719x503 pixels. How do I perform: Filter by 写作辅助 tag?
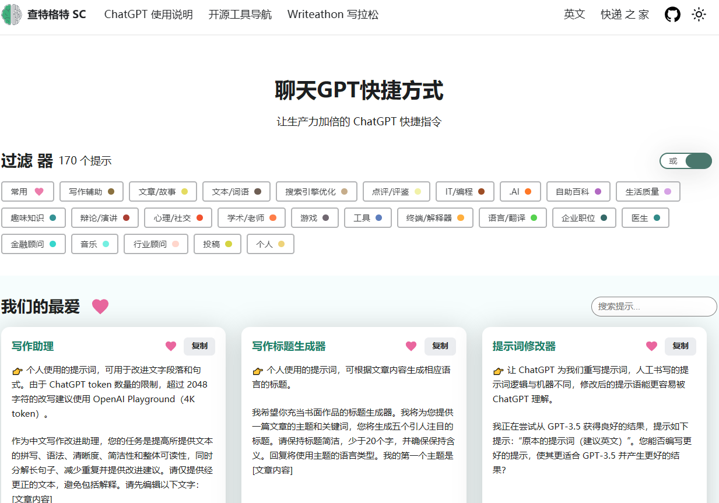[x=92, y=191]
